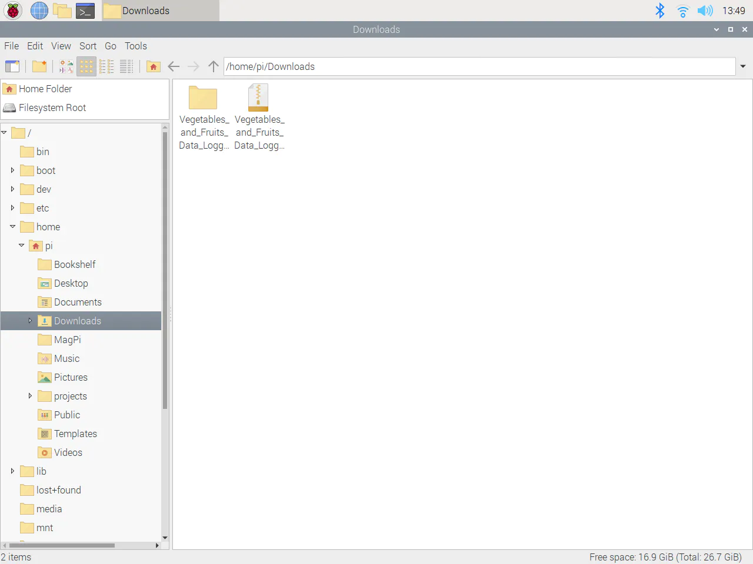Viewport: 753px width, 564px height.
Task: Select Videos folder in tree
Action: click(60, 452)
